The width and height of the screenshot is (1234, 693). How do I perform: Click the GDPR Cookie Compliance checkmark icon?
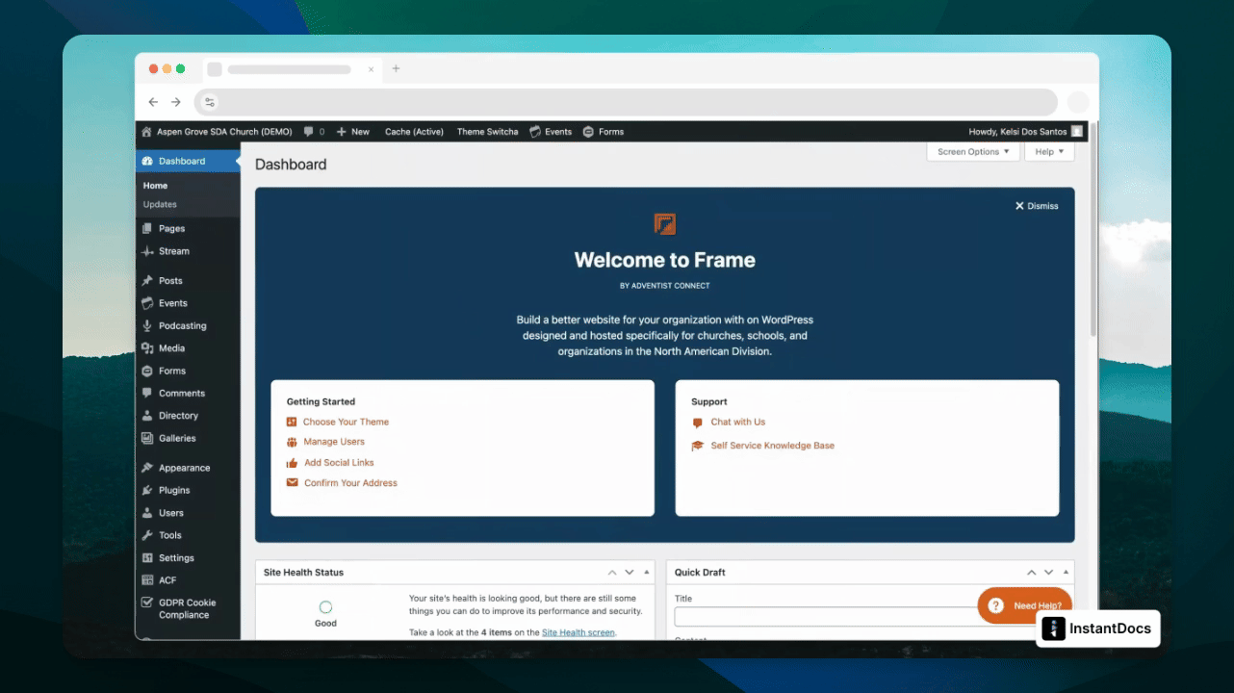point(147,603)
